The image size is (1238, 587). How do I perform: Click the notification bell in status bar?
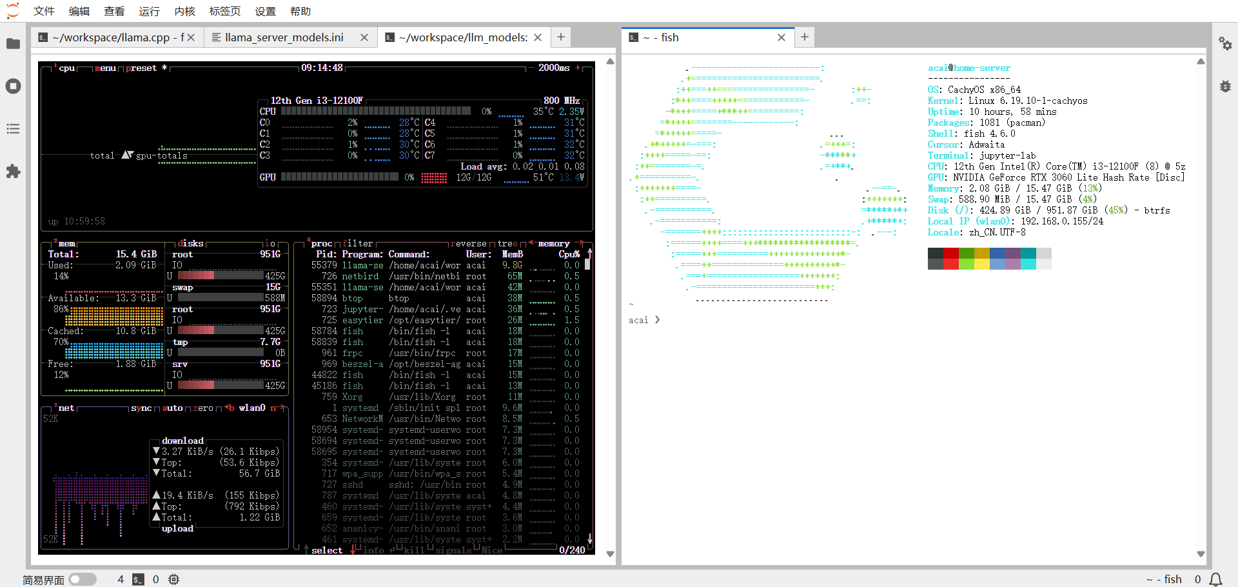click(1215, 579)
